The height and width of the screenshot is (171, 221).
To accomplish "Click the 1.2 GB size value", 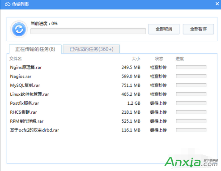I will (134, 103).
